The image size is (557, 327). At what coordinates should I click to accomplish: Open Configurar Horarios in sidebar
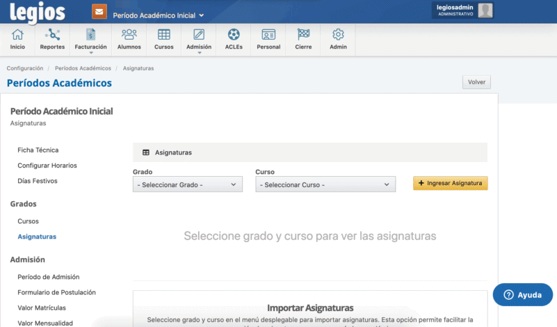click(47, 166)
